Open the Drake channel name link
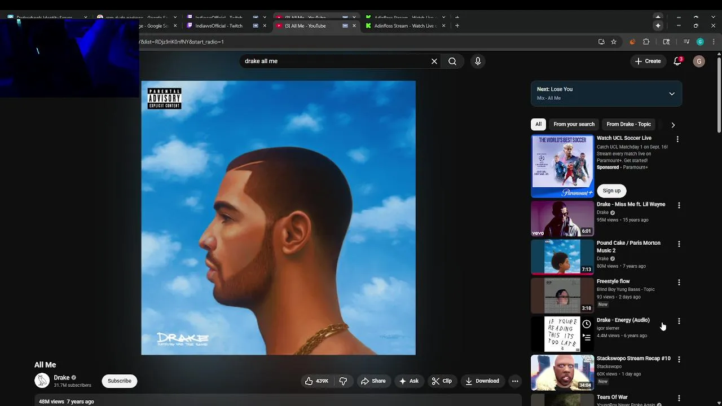 [61, 377]
